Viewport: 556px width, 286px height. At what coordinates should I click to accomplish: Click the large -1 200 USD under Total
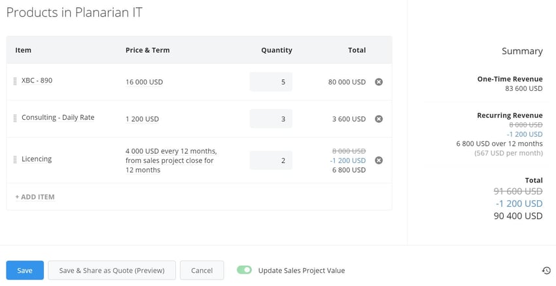click(519, 204)
